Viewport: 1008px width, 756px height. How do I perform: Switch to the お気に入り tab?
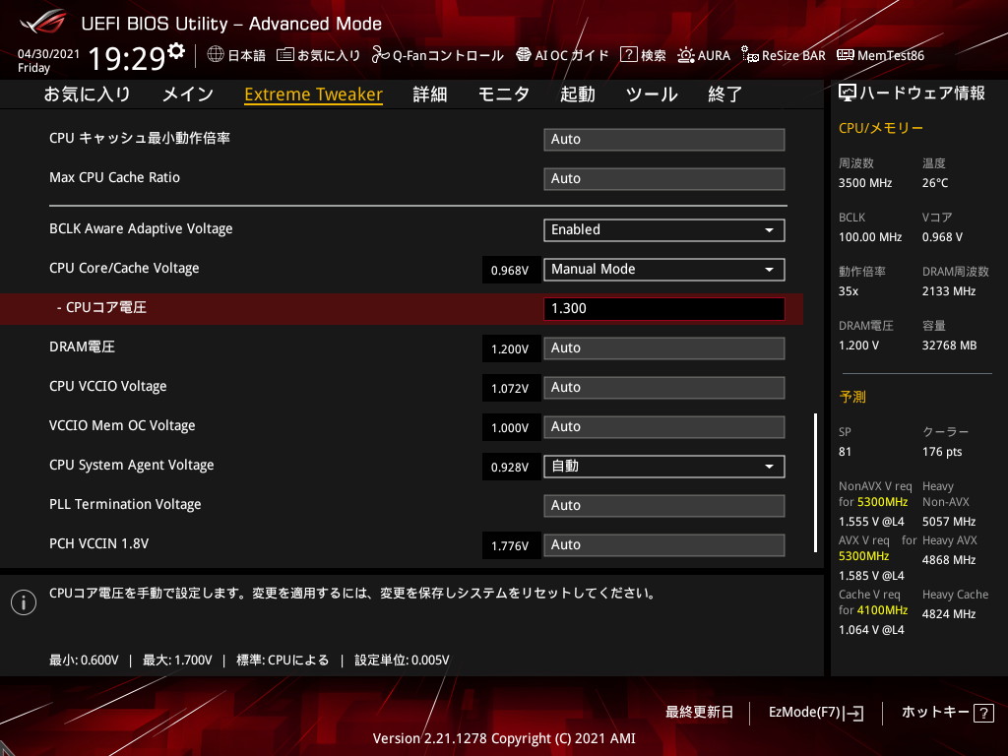88,94
